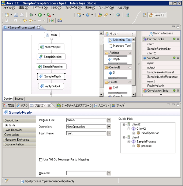Expand the process tree node
This screenshot has height=186, width=183.
tap(134, 146)
